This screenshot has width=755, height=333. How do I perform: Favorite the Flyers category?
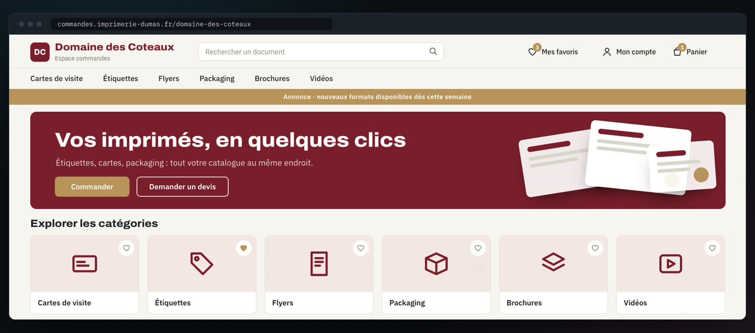361,248
